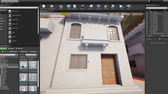Screen dimensions: 168x94
Task: Click the Play toolbar icon
Action: pyautogui.click(x=121, y=7)
